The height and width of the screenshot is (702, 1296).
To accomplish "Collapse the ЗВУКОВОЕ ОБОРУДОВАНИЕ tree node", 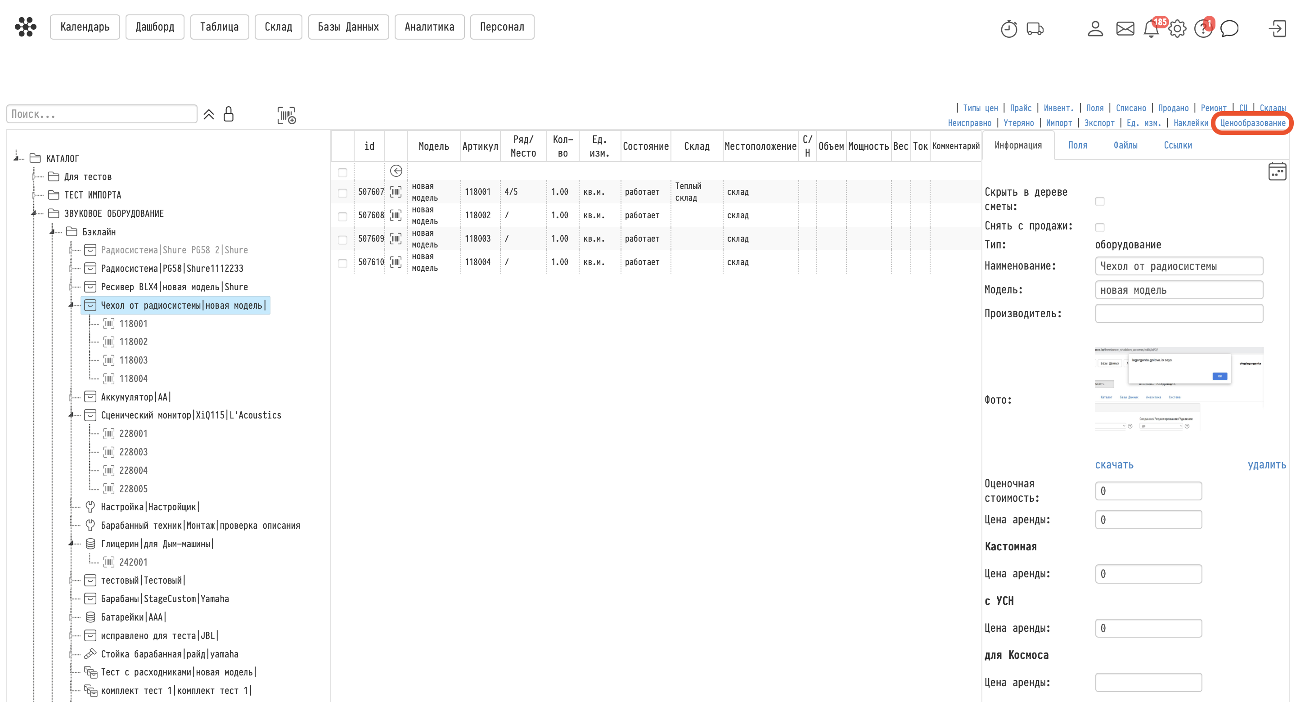I will coord(34,213).
